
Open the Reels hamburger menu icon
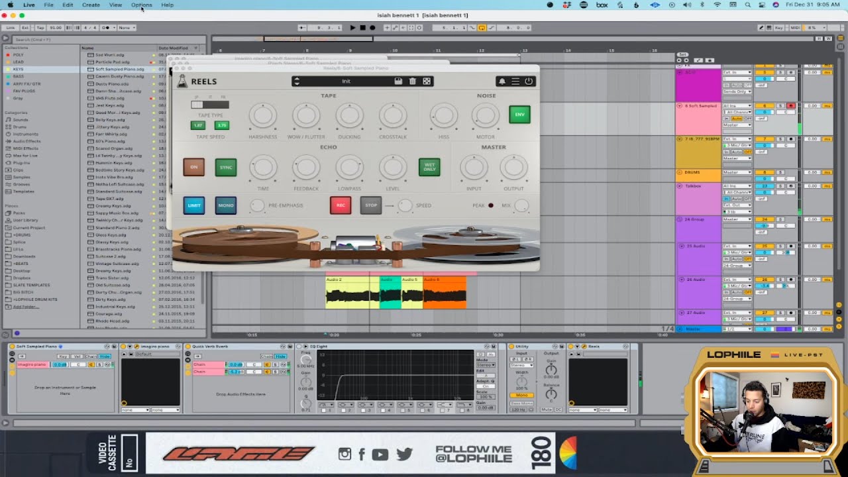pos(515,81)
